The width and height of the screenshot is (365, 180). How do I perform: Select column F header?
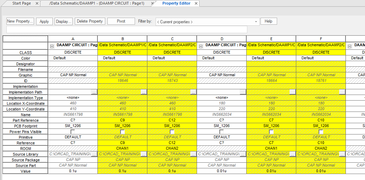click(x=321, y=39)
